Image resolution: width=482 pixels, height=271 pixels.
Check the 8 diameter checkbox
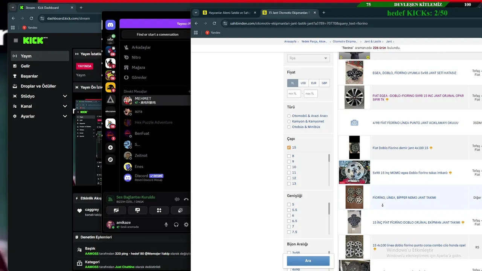289,156
